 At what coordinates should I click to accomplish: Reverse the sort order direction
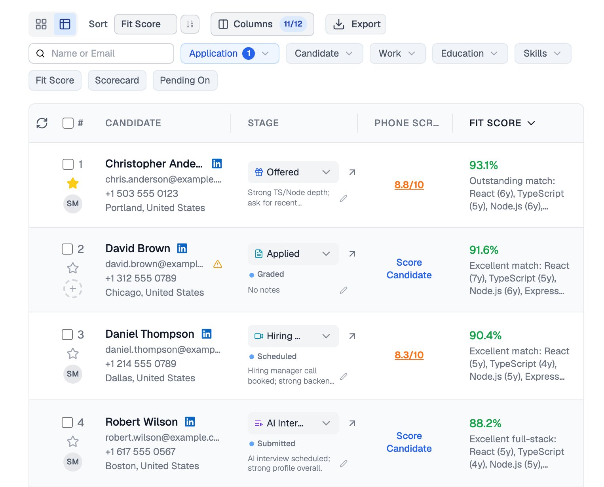pos(190,24)
